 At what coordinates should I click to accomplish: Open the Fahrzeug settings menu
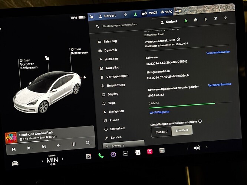(x=108, y=41)
